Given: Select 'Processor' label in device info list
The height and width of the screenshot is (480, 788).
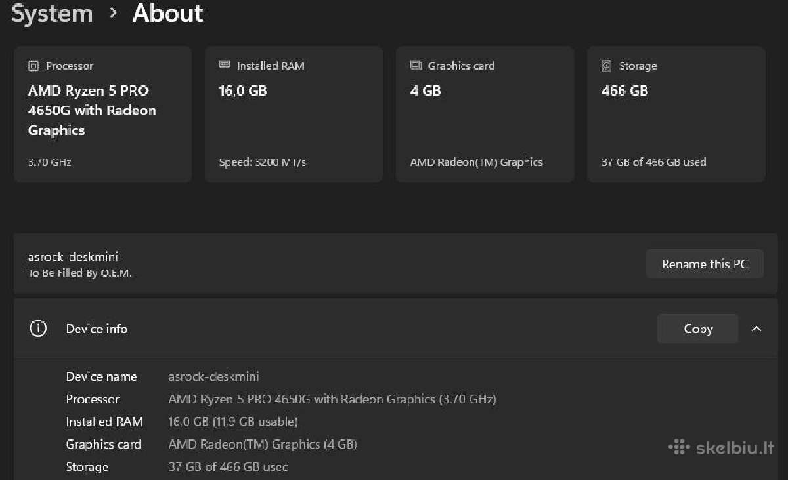Looking at the screenshot, I should coord(93,399).
